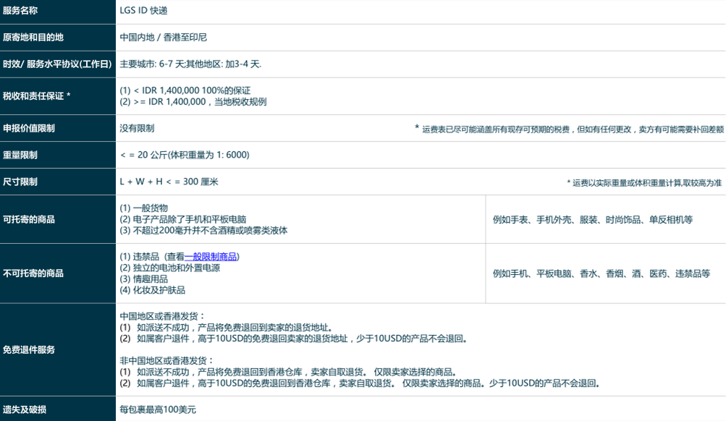The width and height of the screenshot is (726, 421).
Task: Select the 服务名称 header cell
Action: pyautogui.click(x=58, y=11)
